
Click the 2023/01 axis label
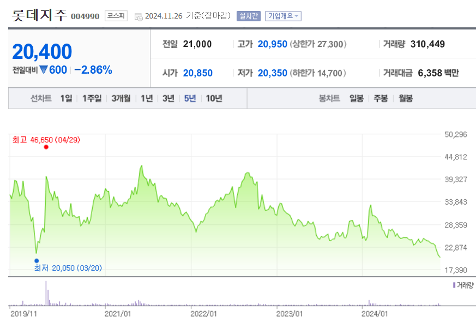[290, 313]
